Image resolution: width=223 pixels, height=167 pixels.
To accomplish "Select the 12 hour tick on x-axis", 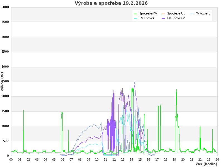I will coord(114,159).
